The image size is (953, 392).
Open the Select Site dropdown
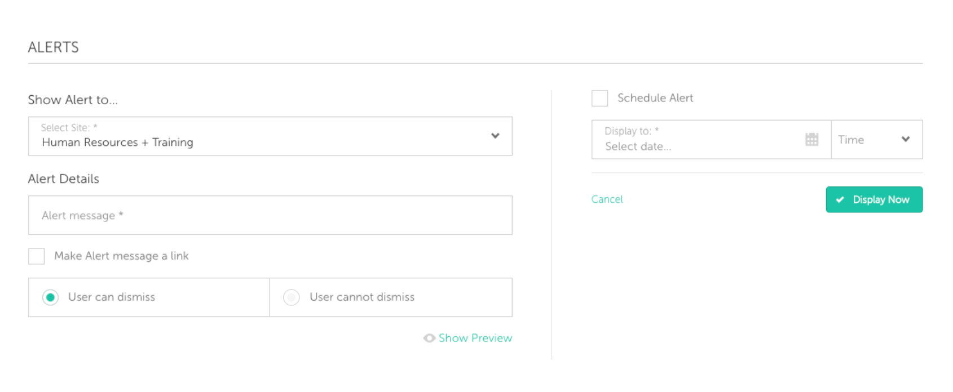270,136
